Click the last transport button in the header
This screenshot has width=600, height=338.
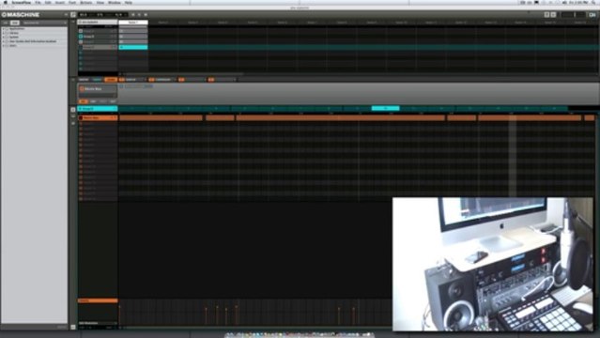pyautogui.click(x=146, y=14)
